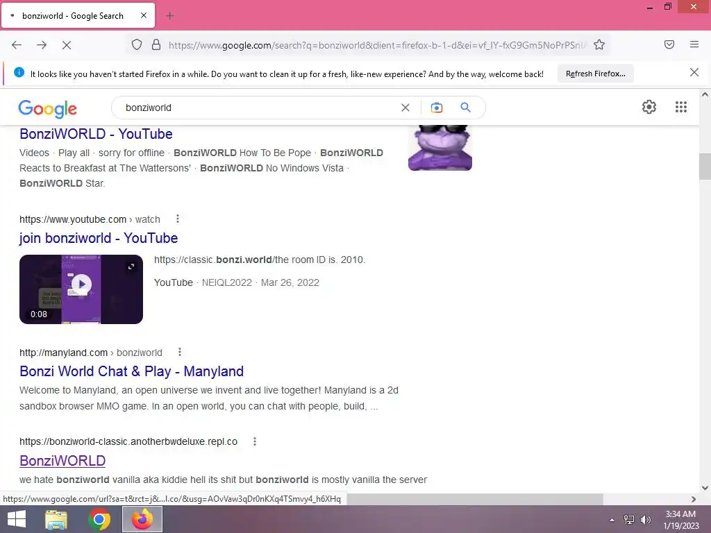This screenshot has width=711, height=533.
Task: Click the Google logo
Action: (48, 109)
